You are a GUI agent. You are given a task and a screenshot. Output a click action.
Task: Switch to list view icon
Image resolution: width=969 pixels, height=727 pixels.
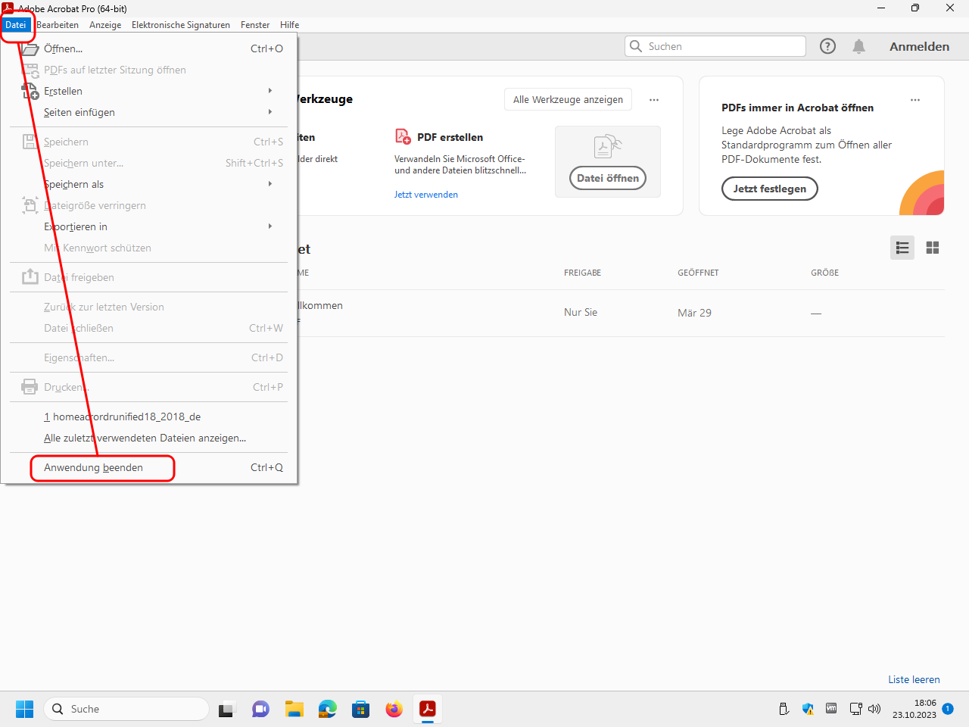point(902,248)
